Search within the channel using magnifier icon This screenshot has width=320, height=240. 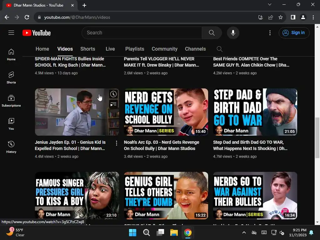point(219,49)
